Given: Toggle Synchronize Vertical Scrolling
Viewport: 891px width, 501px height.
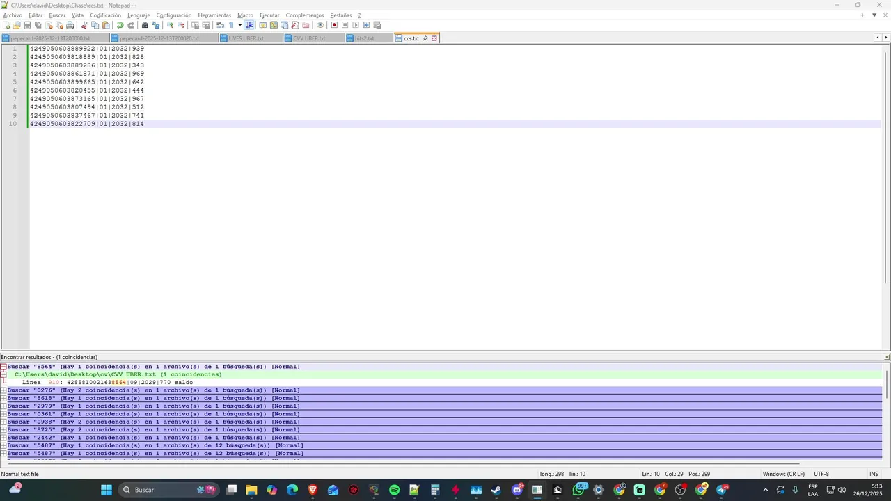Looking at the screenshot, I should (195, 25).
